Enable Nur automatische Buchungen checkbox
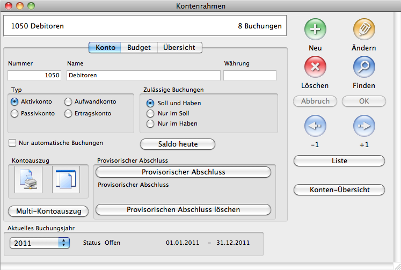 point(12,143)
